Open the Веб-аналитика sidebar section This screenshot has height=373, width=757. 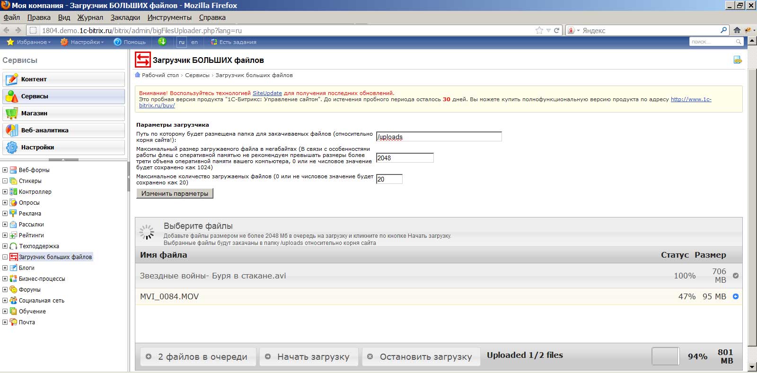[x=63, y=130]
